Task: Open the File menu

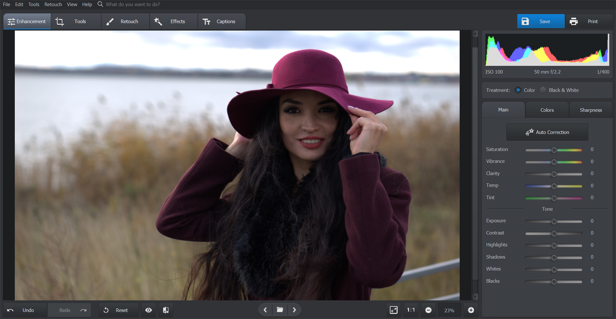Action: [x=7, y=5]
